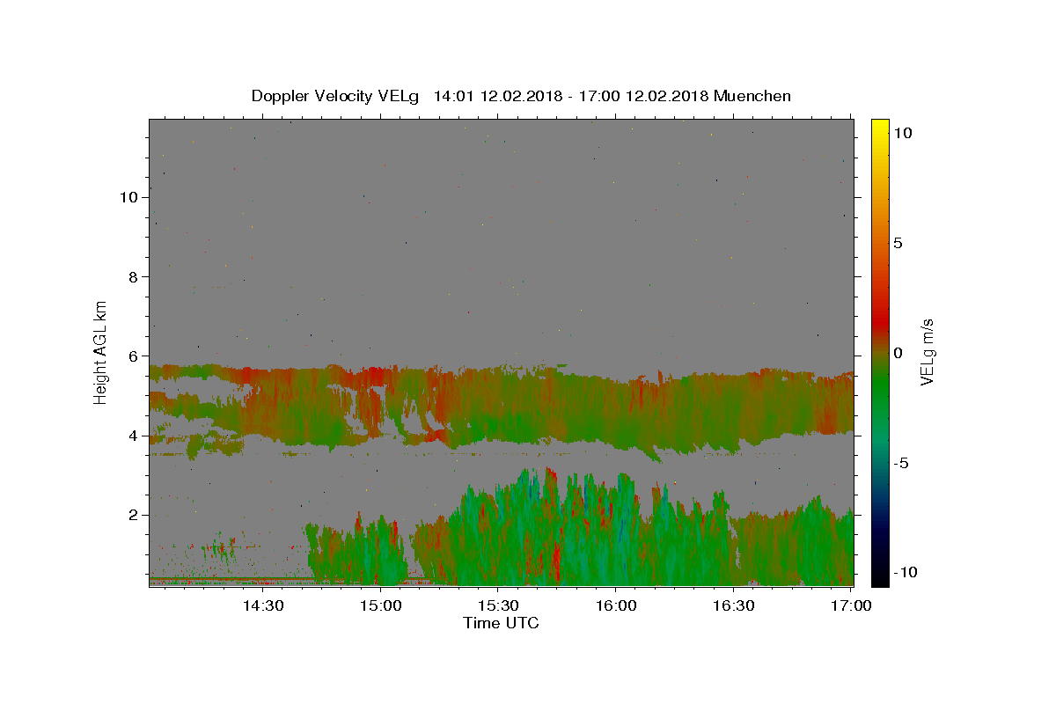This screenshot has height=704, width=1056.
Task: Click the height tick label 8
Action: (x=134, y=276)
